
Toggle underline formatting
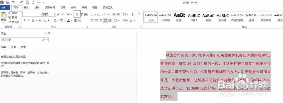click(x=33, y=21)
